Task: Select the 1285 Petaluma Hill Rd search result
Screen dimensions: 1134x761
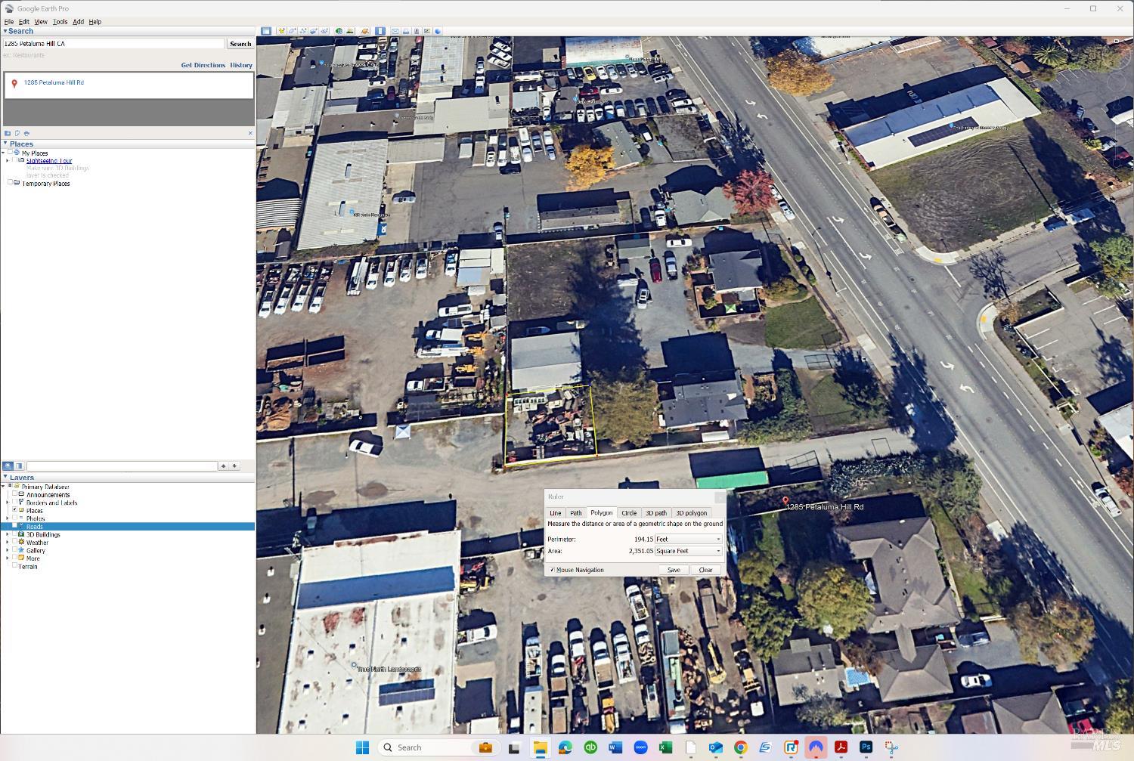Action: pos(54,82)
